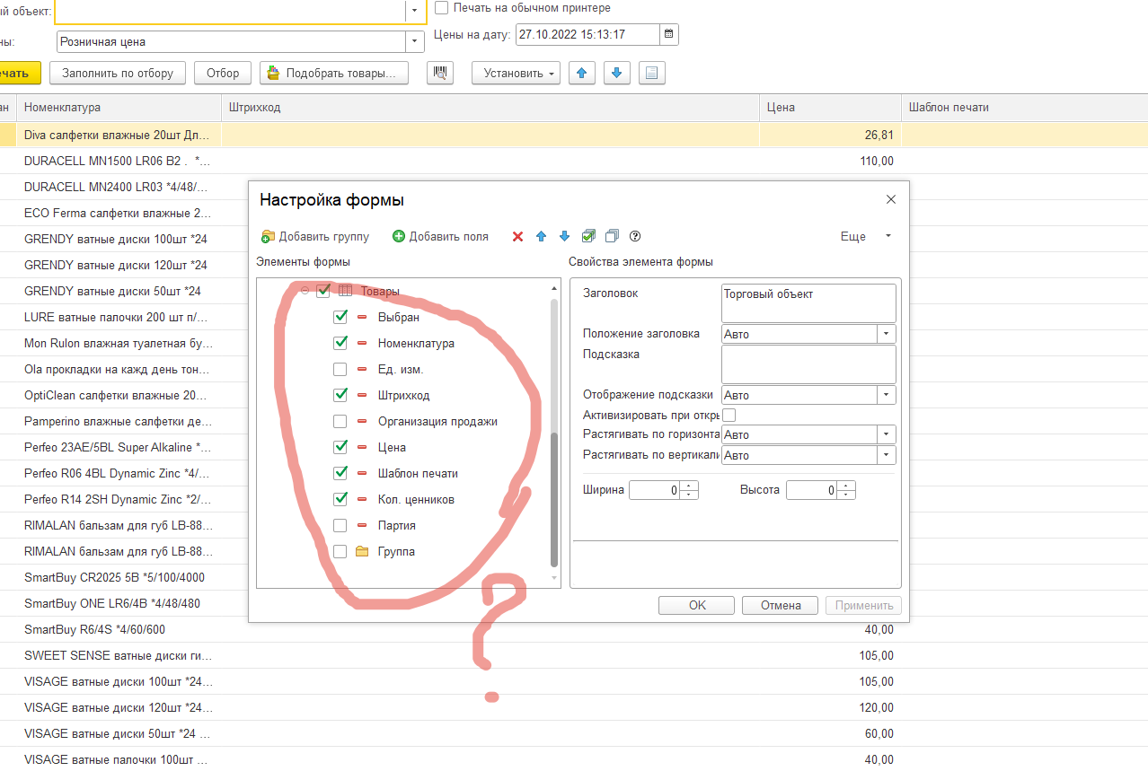Click the red delete X icon in dialog
Screen dimensions: 1148x771
click(517, 236)
